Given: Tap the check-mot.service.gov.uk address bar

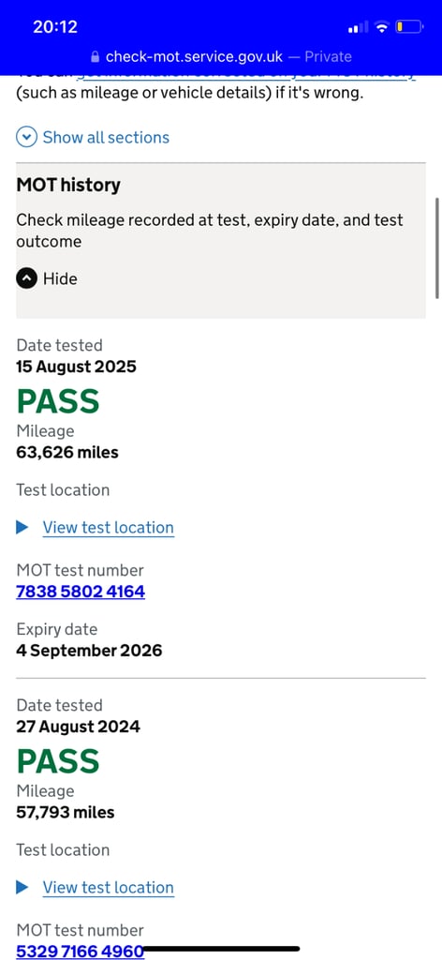Looking at the screenshot, I should (x=221, y=57).
